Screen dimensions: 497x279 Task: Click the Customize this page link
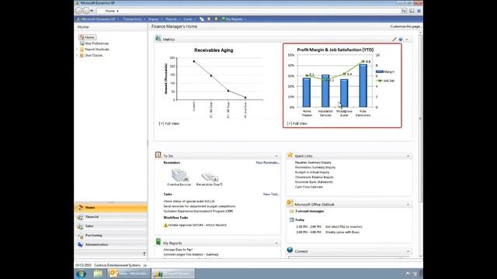(x=405, y=26)
